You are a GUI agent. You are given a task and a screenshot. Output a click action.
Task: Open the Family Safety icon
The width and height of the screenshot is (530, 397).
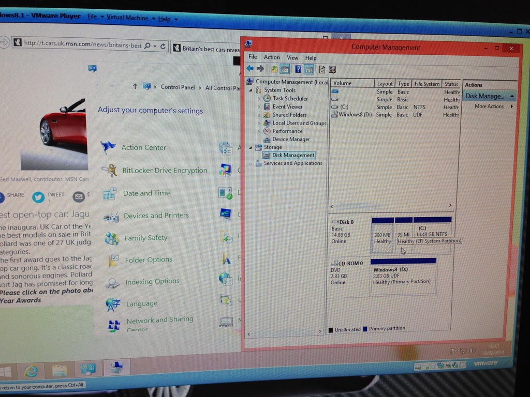(x=112, y=238)
